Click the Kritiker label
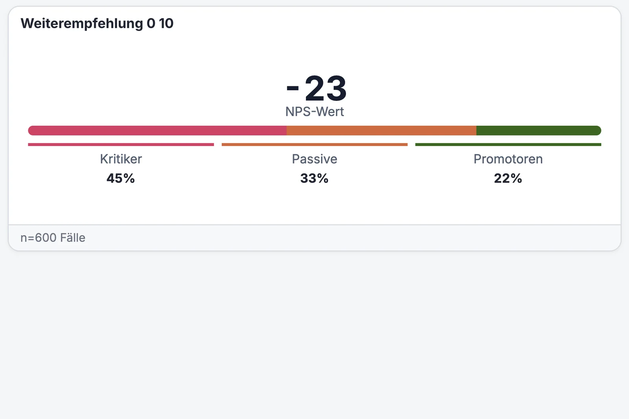629x419 pixels. pyautogui.click(x=121, y=159)
